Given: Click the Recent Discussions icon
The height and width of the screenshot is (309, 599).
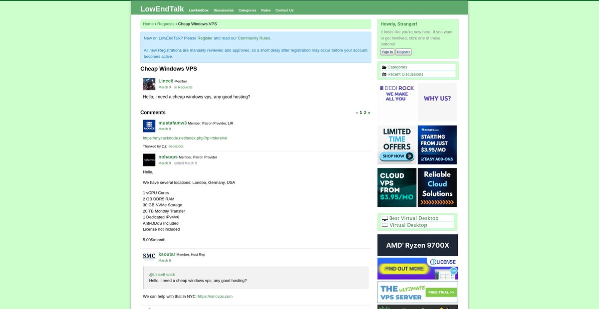Looking at the screenshot, I should 384,74.
